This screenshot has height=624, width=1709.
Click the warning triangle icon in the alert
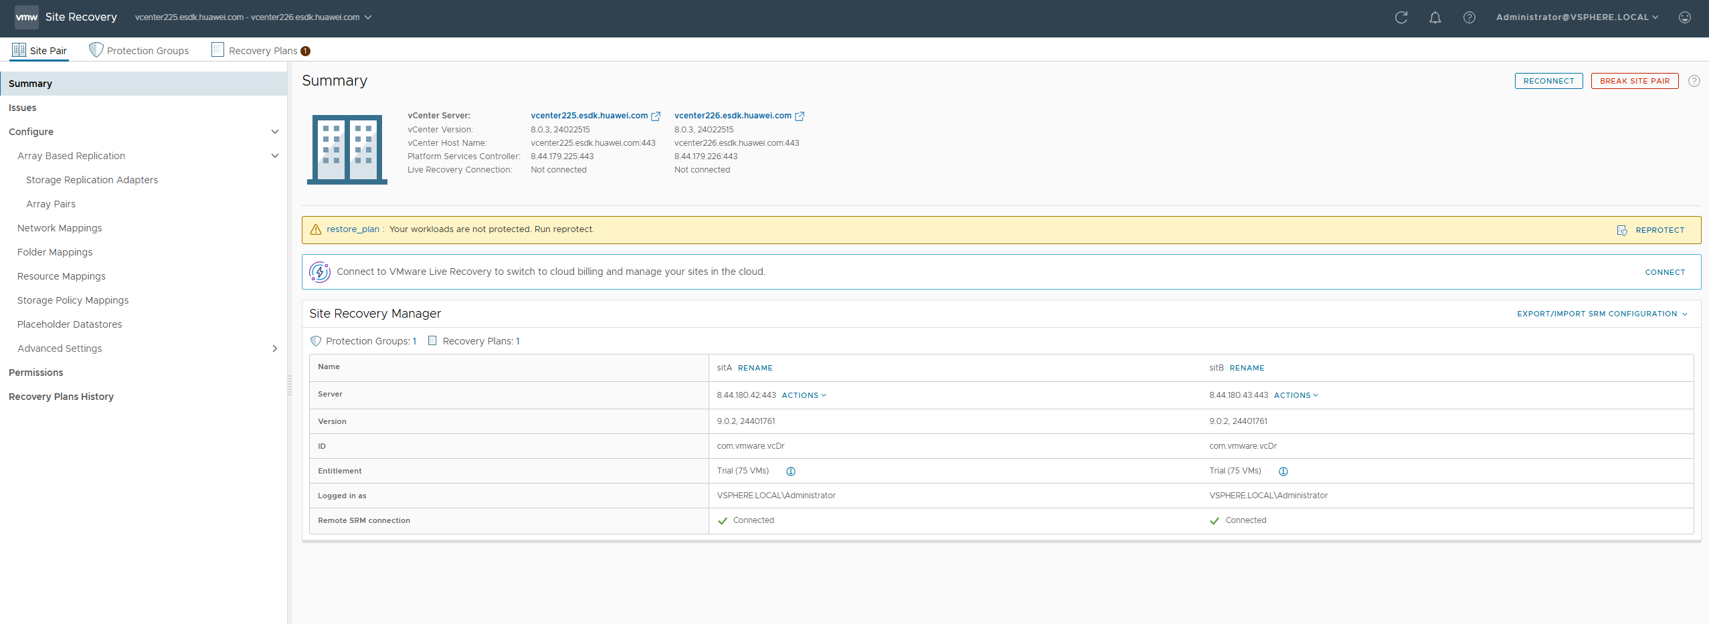point(316,229)
